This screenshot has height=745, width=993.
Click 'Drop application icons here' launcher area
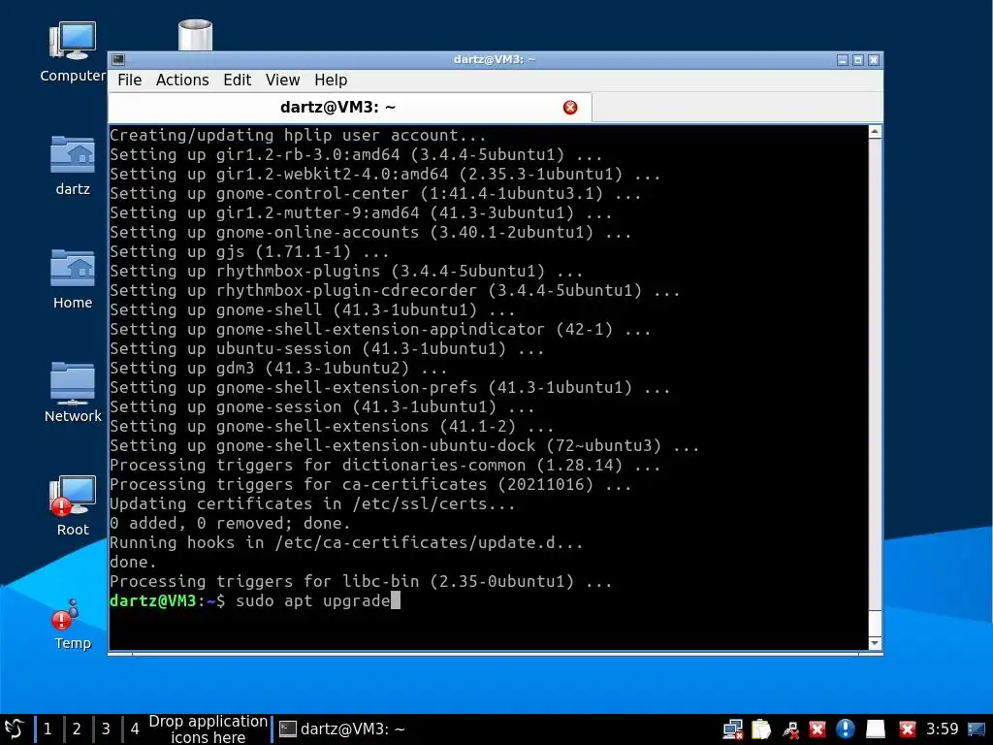(x=208, y=729)
